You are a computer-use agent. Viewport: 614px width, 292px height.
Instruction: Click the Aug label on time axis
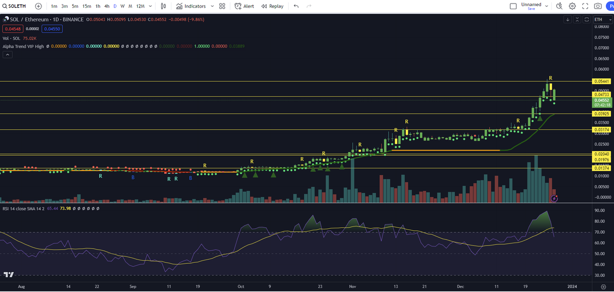(21, 287)
